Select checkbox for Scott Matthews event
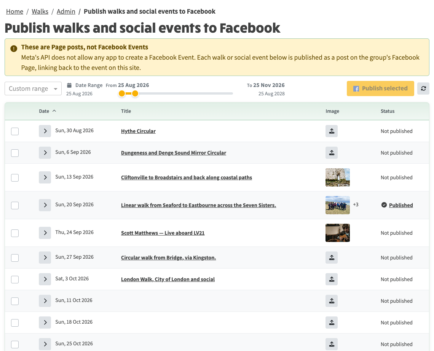 click(15, 233)
